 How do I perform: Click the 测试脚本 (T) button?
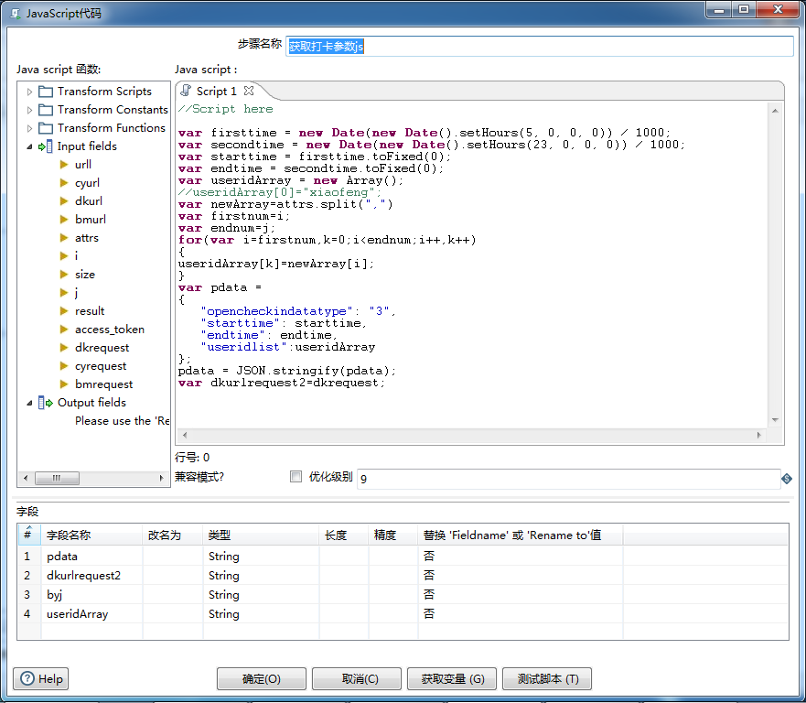[547, 678]
